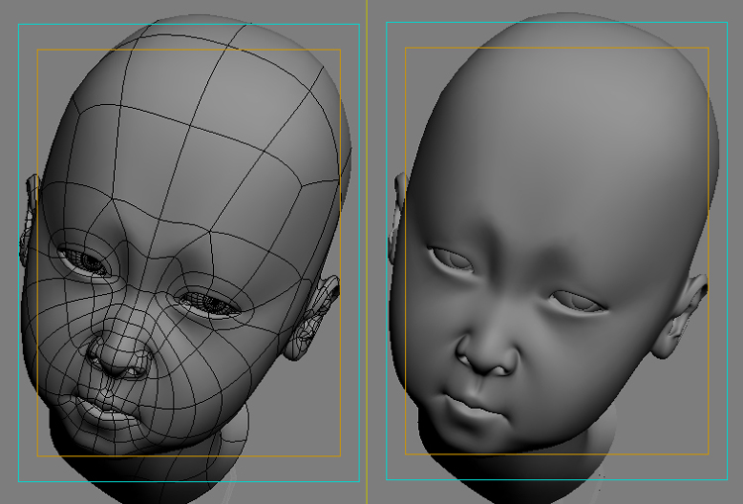Click the large ear on the smooth-shaded head
Screen dimensions: 743x504
[685, 317]
